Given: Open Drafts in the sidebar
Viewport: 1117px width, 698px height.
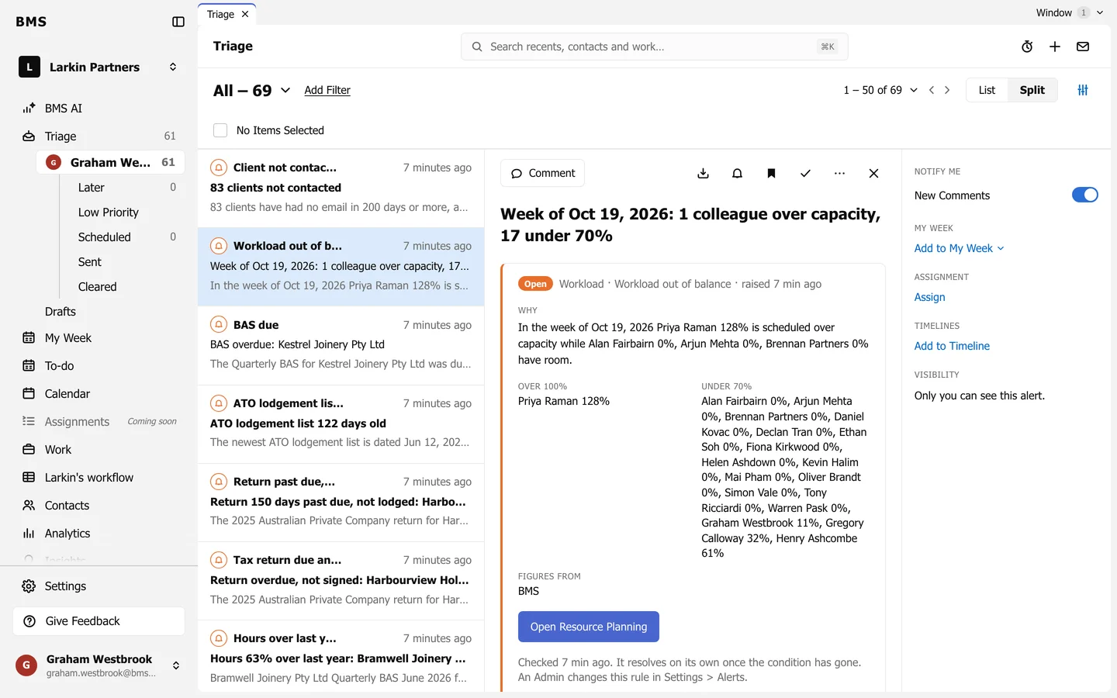Looking at the screenshot, I should (61, 312).
